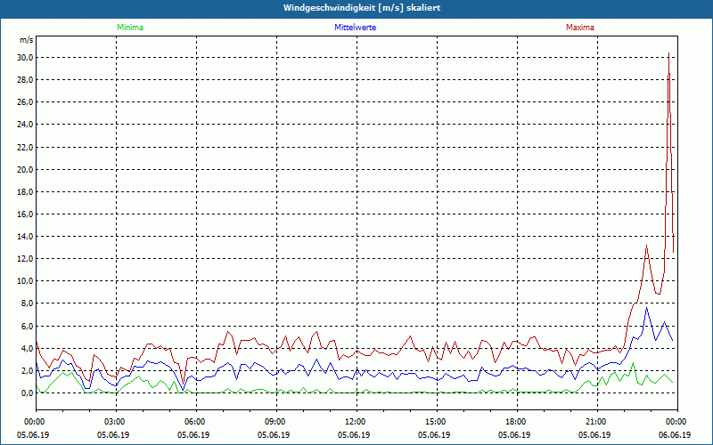Click the 8,0 y-axis value
713x445 pixels.
pos(28,303)
